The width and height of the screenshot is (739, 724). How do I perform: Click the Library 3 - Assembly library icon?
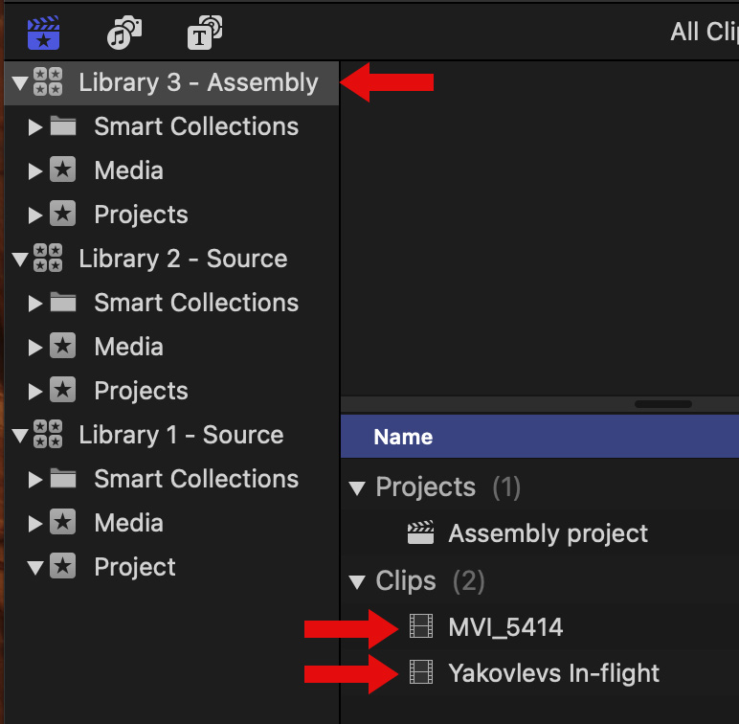[48, 82]
